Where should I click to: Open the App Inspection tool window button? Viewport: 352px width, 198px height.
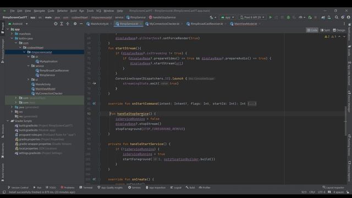click(156, 188)
